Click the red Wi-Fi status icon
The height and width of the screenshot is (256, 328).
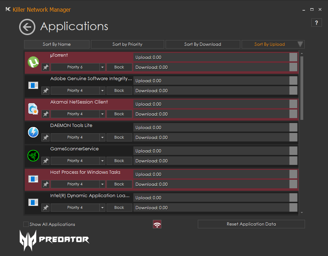[x=157, y=224]
